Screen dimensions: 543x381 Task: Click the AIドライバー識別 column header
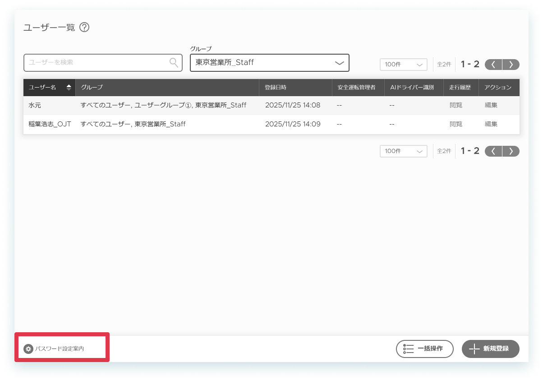[x=414, y=88]
